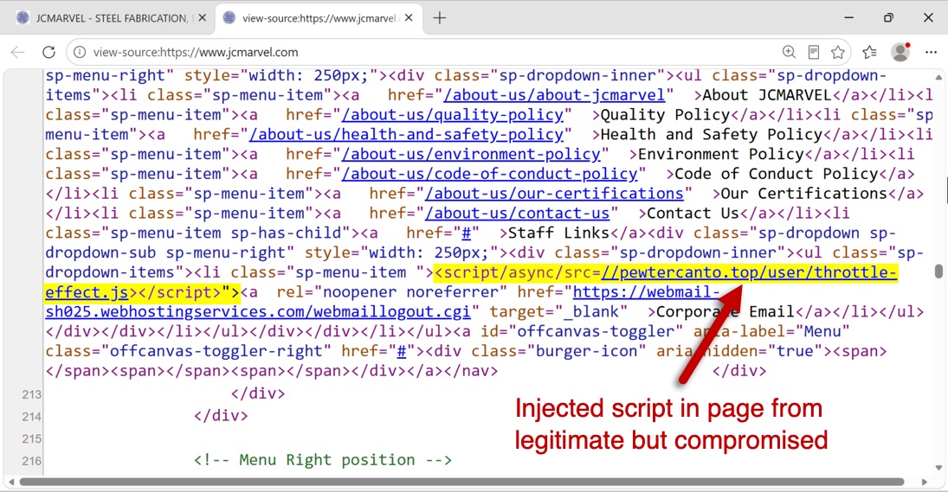This screenshot has height=492, width=948.
Task: Restore down the browser window
Action: (888, 17)
